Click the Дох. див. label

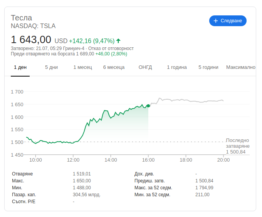(144, 174)
